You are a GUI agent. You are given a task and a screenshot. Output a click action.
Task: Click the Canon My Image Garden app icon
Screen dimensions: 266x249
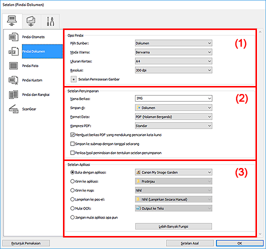tap(138, 172)
